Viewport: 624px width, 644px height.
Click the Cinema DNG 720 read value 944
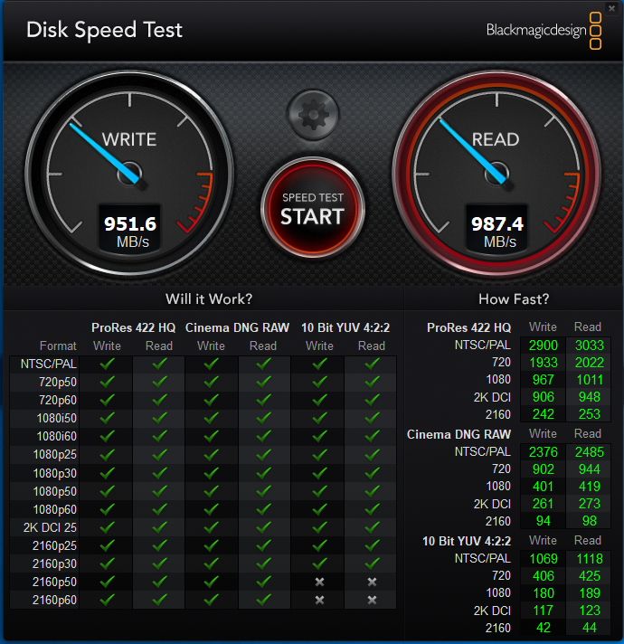pyautogui.click(x=589, y=469)
